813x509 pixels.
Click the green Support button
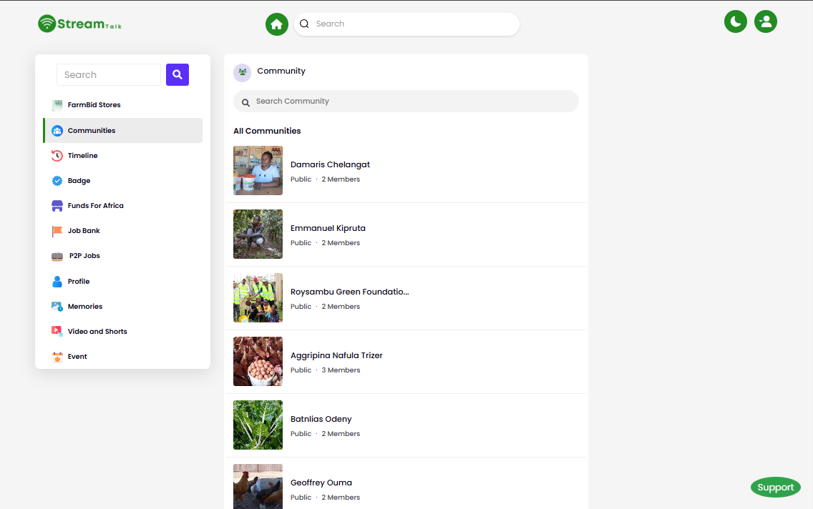point(776,488)
